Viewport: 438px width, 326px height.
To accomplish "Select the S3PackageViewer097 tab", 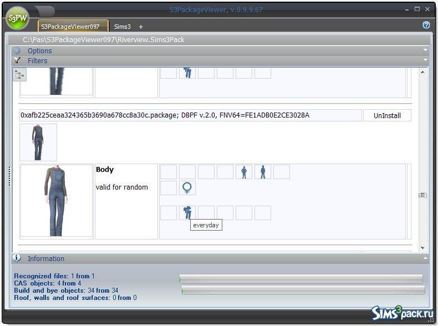I will [x=73, y=27].
